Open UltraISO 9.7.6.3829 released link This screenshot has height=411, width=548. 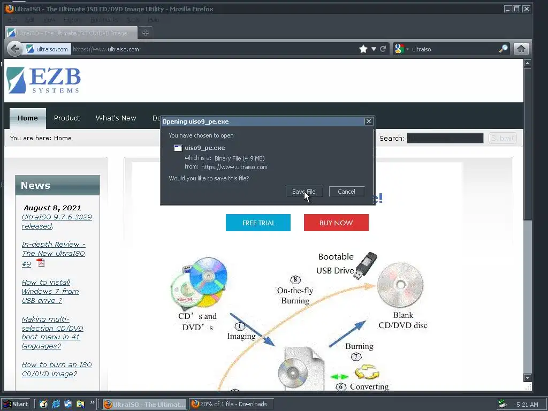click(x=57, y=222)
